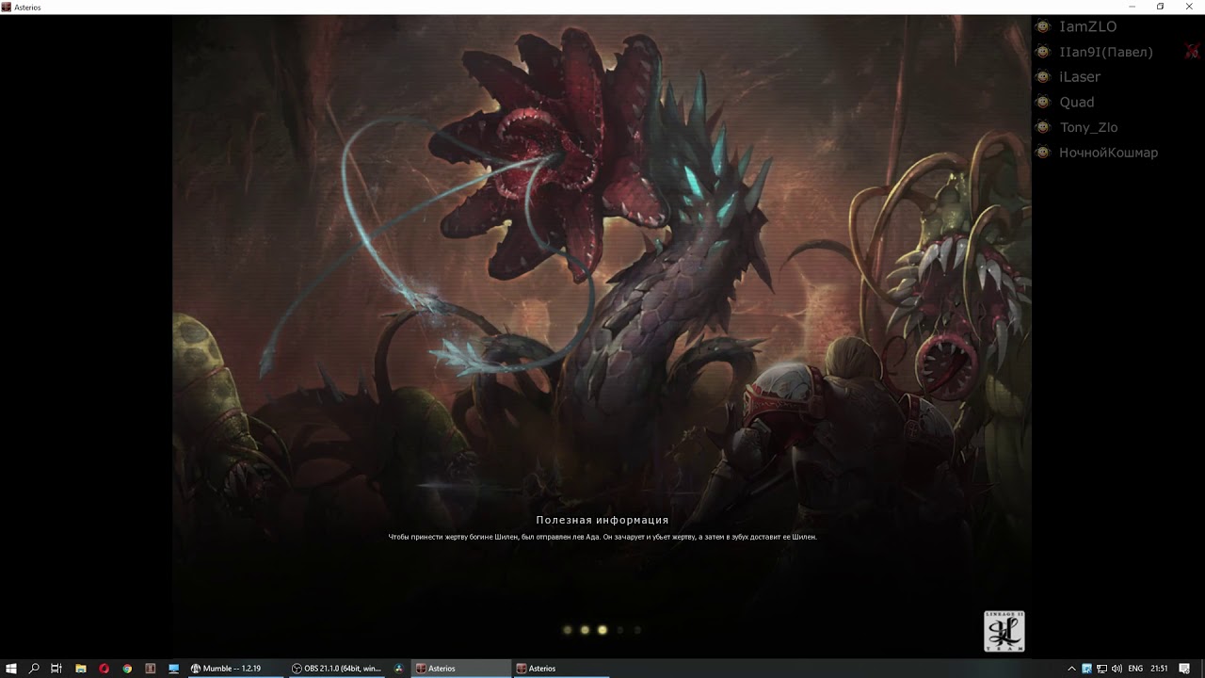Screen dimensions: 1205x678
Task: Open the Windows Start menu
Action: 11,669
